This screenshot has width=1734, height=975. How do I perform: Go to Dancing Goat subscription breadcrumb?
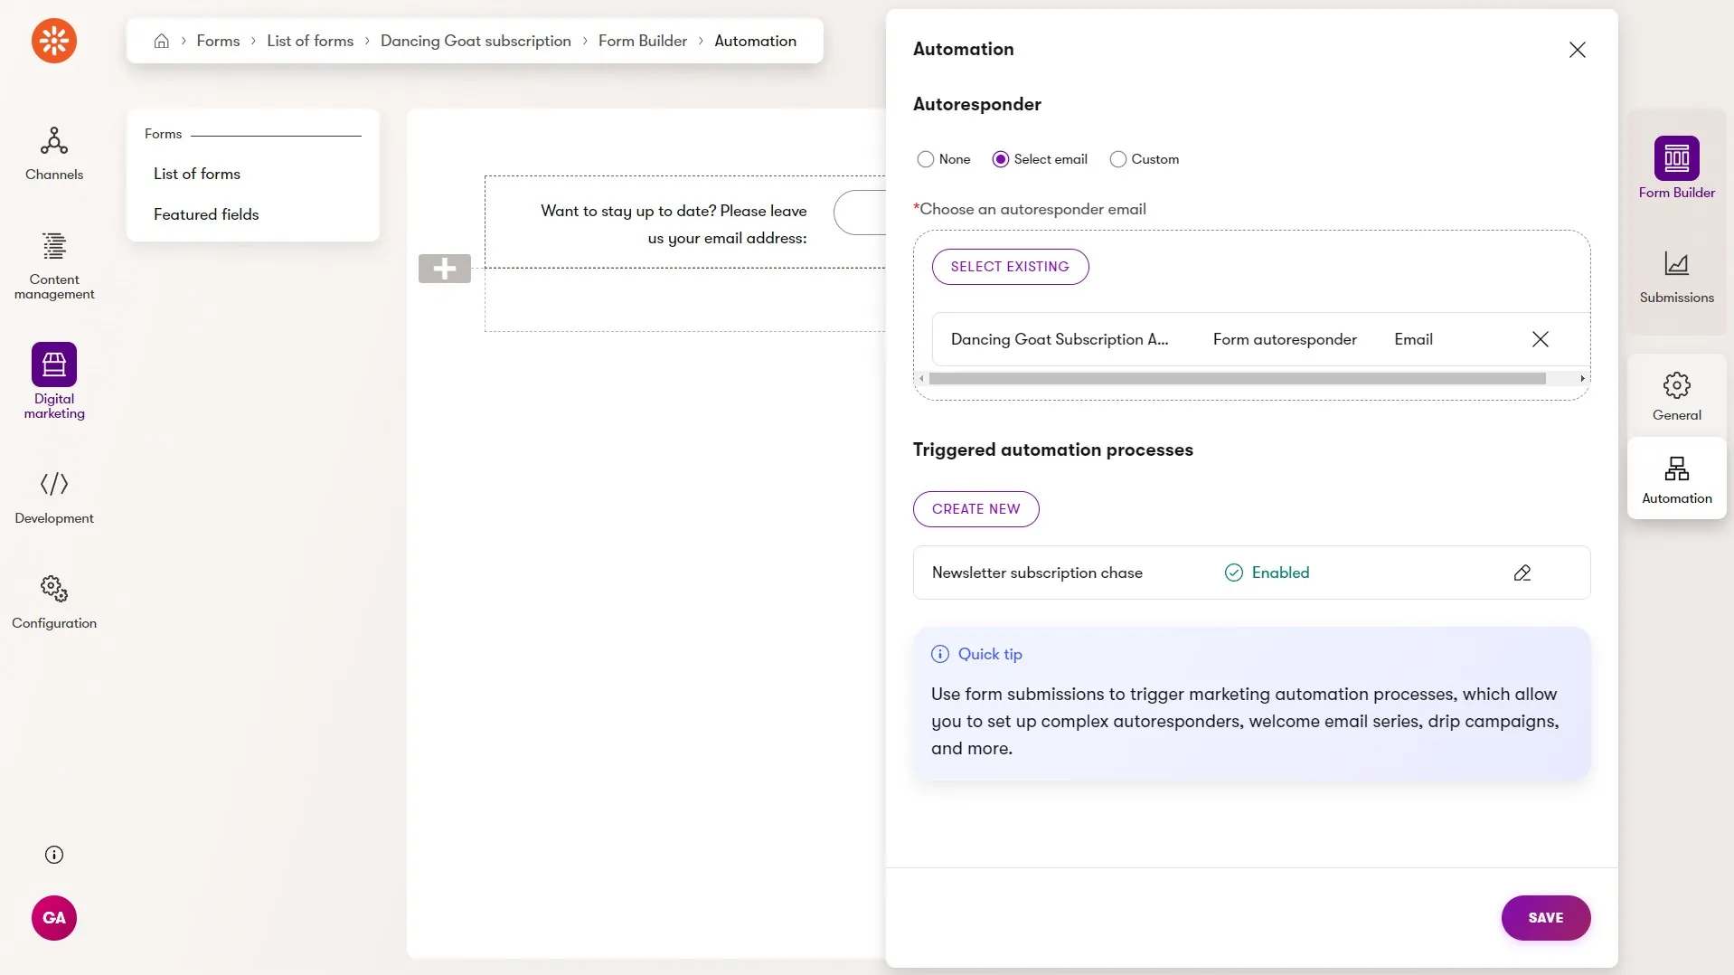pyautogui.click(x=476, y=41)
